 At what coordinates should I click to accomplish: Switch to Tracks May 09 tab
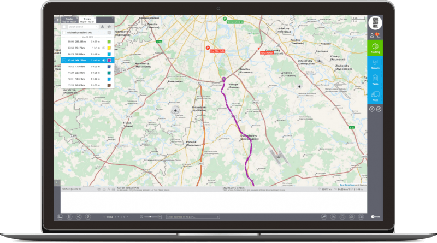point(87,20)
